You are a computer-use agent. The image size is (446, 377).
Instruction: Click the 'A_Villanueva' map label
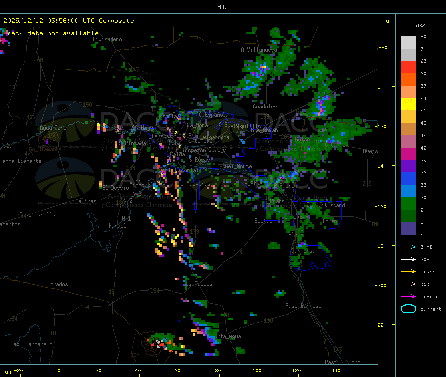click(x=259, y=50)
